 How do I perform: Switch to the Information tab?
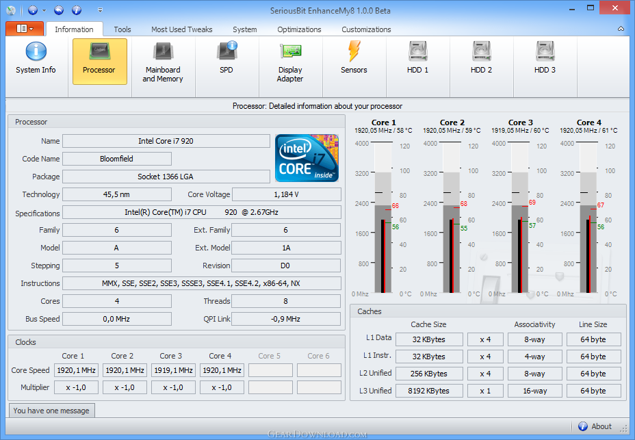(74, 29)
